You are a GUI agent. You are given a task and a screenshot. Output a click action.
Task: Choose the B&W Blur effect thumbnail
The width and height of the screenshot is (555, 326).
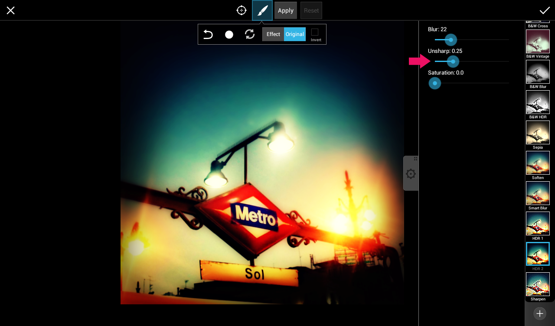(538, 72)
